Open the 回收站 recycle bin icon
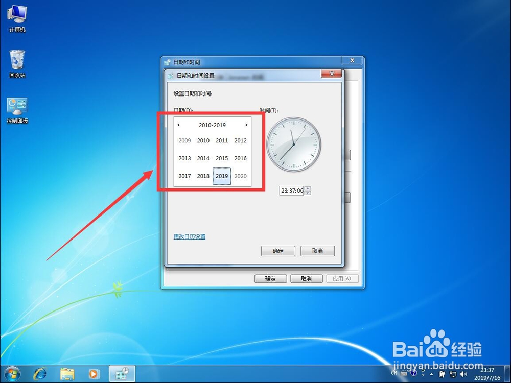 point(17,64)
